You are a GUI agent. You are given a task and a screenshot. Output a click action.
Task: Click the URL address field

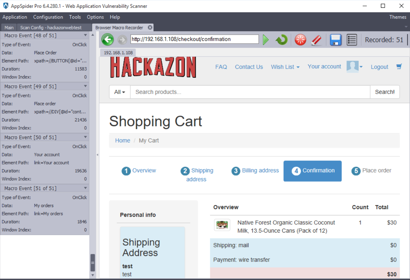tap(195, 39)
